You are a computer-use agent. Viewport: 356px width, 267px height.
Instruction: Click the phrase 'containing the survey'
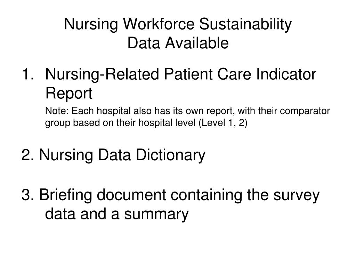pyautogui.click(x=245, y=195)
